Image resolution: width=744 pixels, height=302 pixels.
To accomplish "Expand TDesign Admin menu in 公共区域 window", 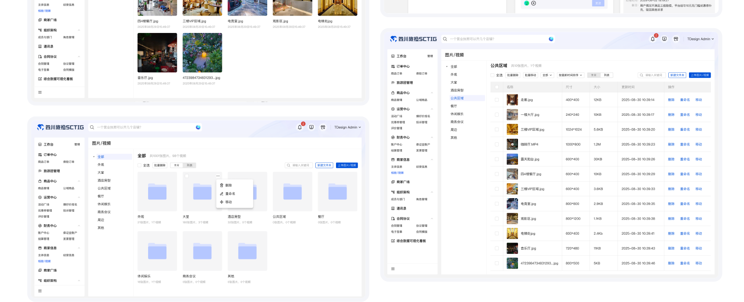I will tap(700, 39).
